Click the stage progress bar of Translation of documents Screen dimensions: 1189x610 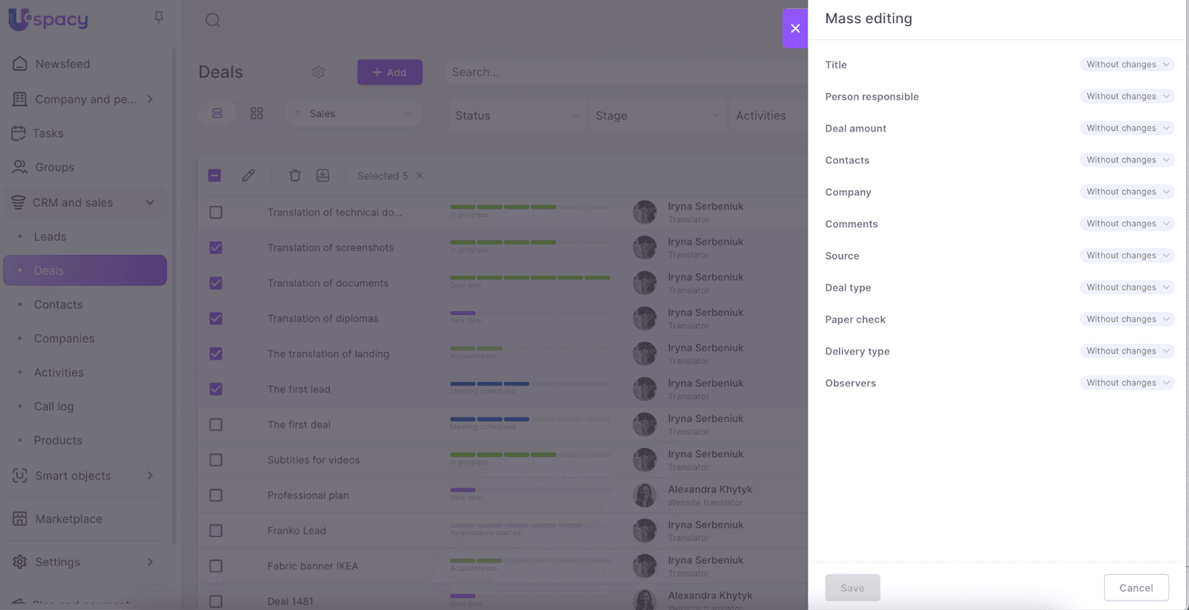coord(530,278)
